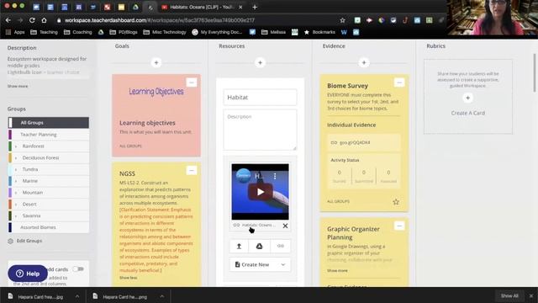Screen dimensions: 538x303
Task: Upload a file to the card
Action: 239,246
